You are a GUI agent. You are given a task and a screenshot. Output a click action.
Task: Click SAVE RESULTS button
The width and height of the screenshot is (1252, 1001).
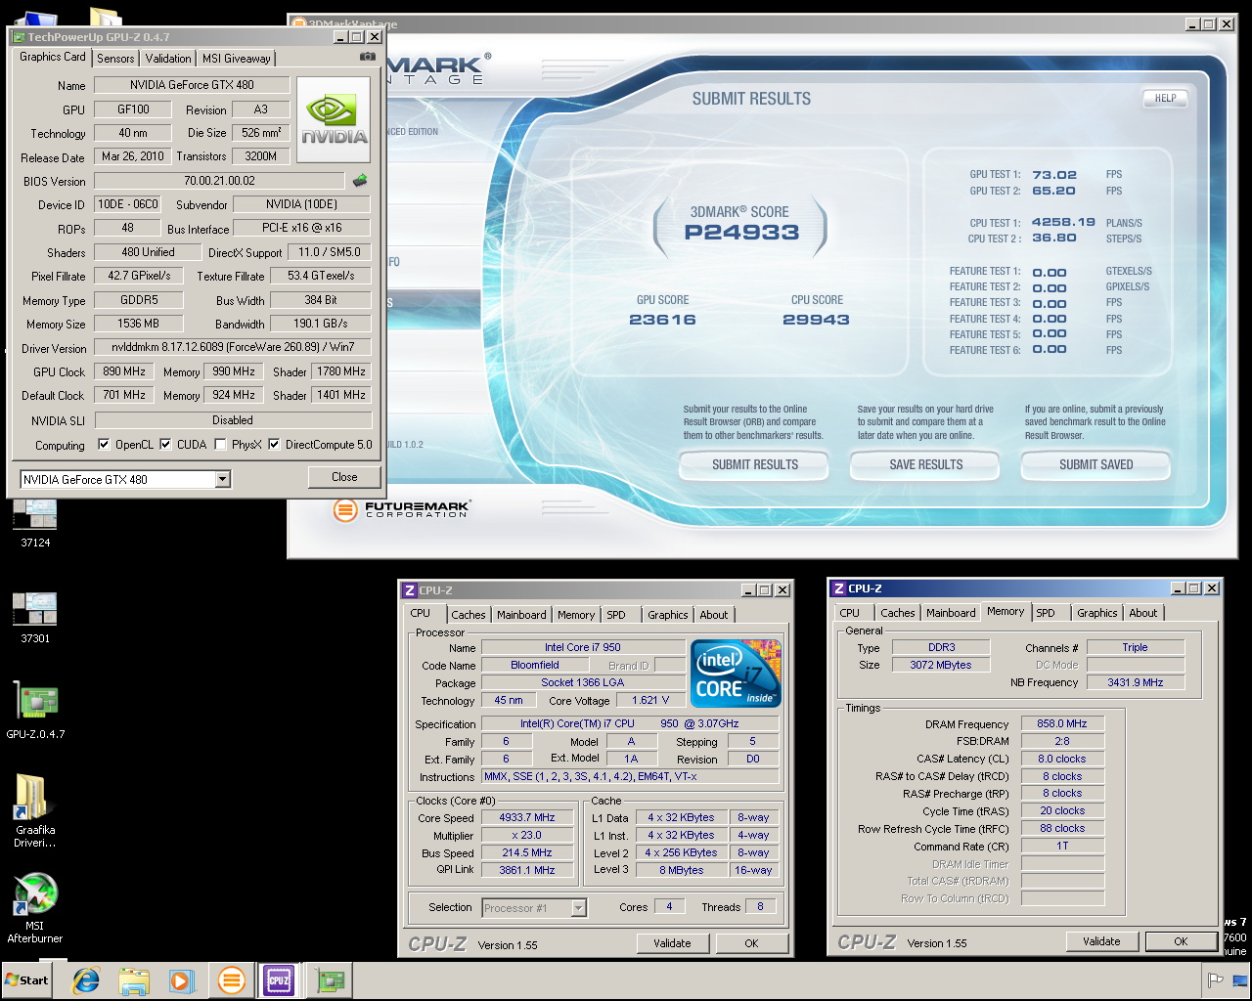coord(926,465)
